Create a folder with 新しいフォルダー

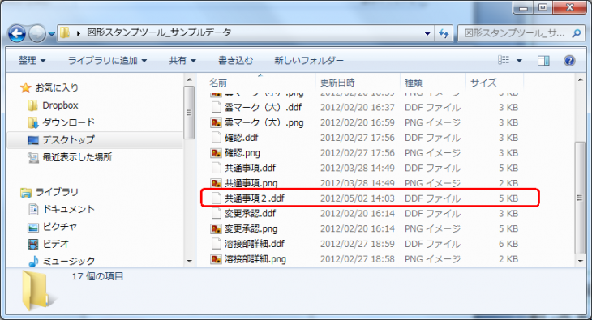tap(309, 61)
